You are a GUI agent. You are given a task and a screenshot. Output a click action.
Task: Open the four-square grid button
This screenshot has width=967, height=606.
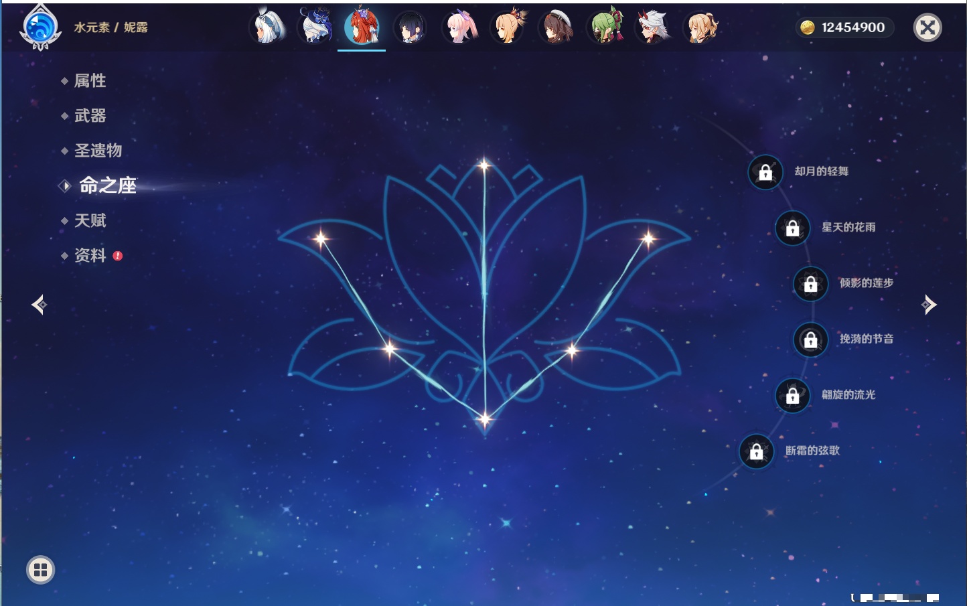[41, 570]
